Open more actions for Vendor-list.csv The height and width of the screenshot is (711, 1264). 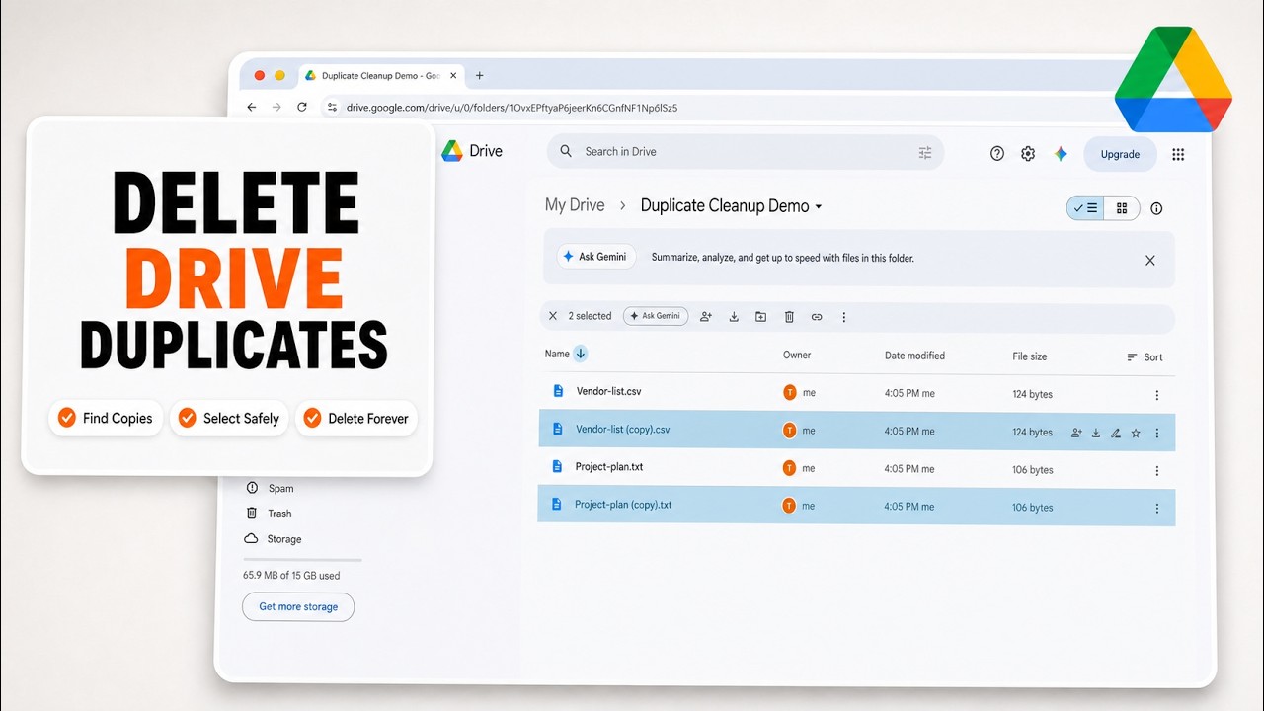click(x=1157, y=395)
